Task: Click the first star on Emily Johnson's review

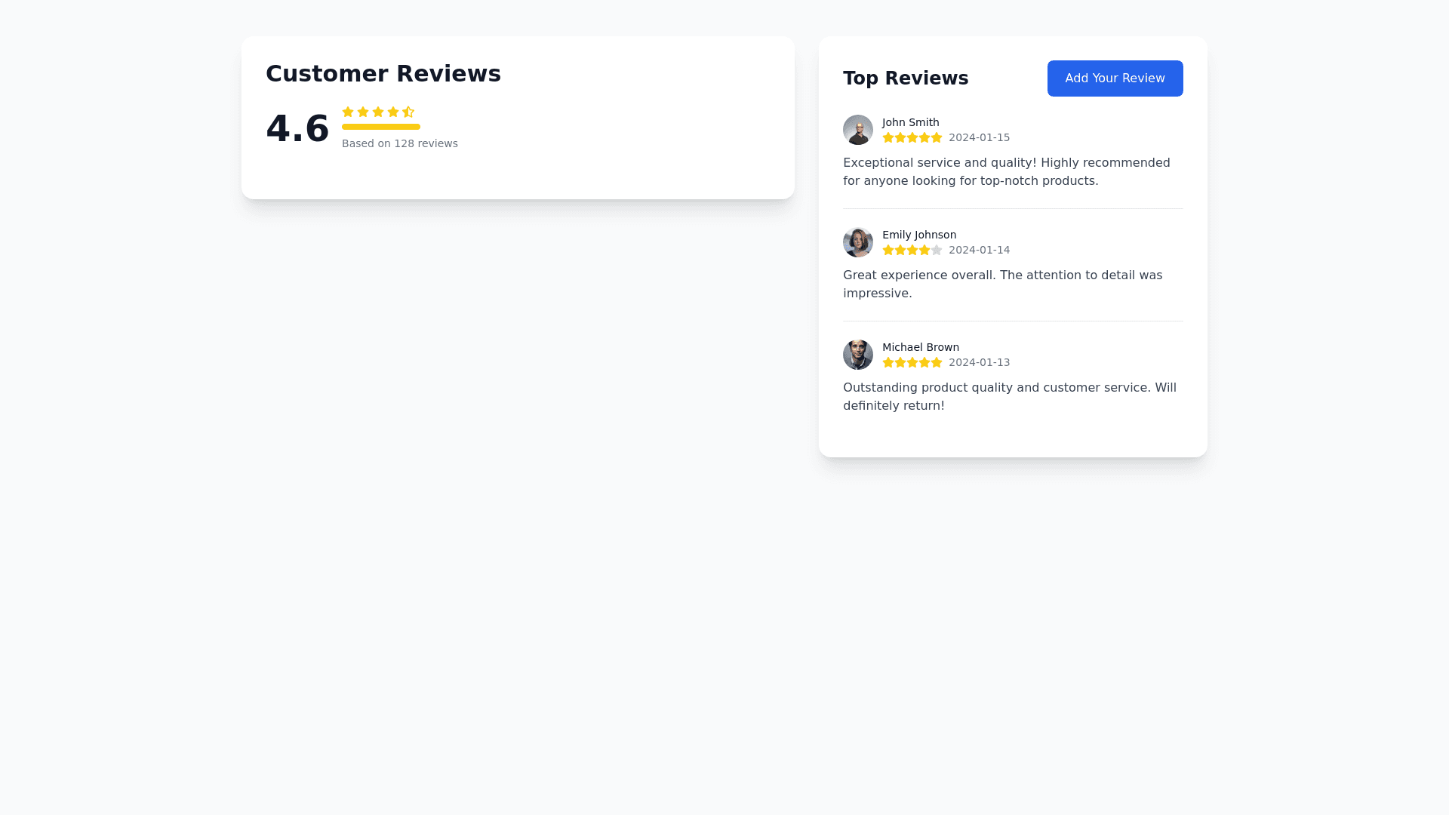Action: [888, 250]
